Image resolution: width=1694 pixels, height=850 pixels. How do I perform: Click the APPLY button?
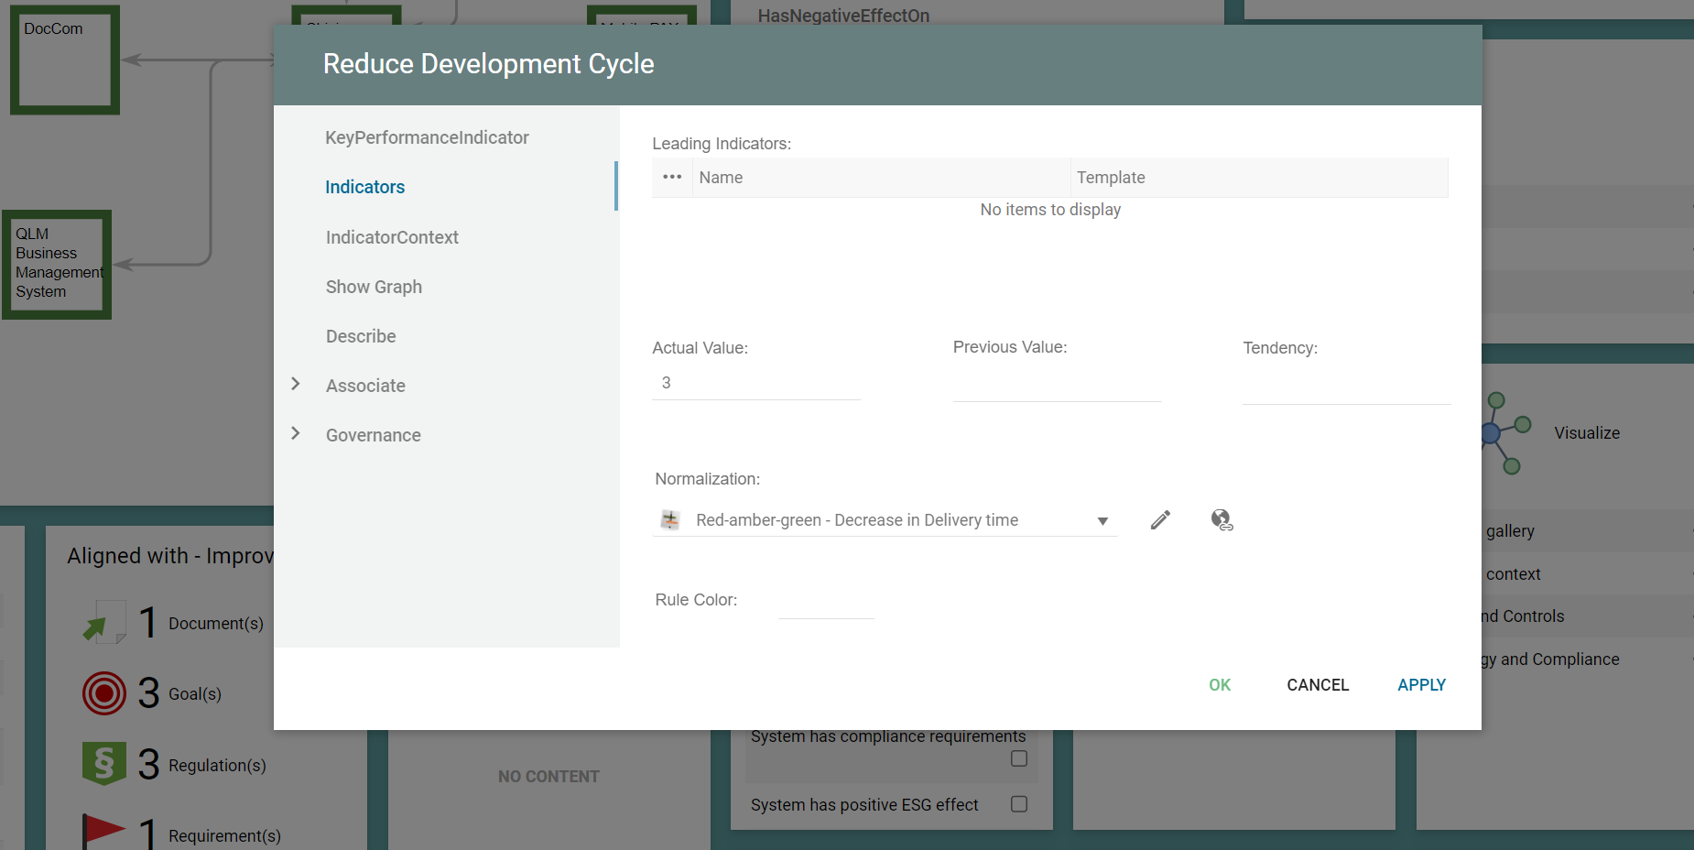pos(1421,685)
